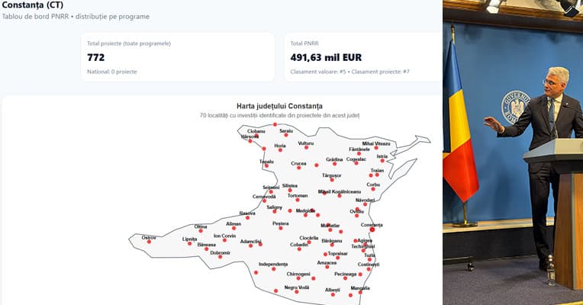The height and width of the screenshot is (305, 583).
Task: Click the Istria red marker
Action: 382,161
